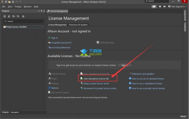Click the on-demand license help icon
The height and width of the screenshot is (119, 189).
coord(130,78)
